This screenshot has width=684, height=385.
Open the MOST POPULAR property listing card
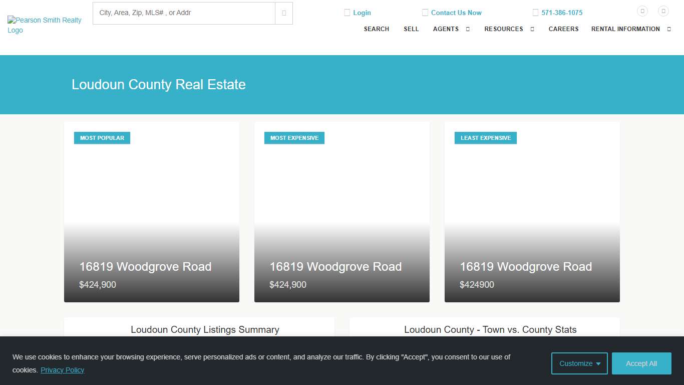click(151, 211)
